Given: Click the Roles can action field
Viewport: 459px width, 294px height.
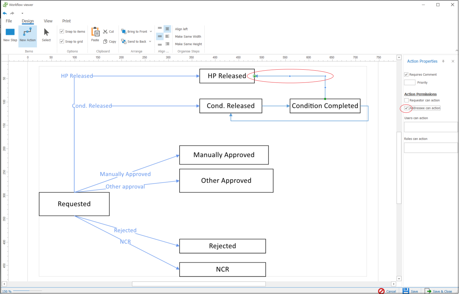Looking at the screenshot, I should coord(431,148).
